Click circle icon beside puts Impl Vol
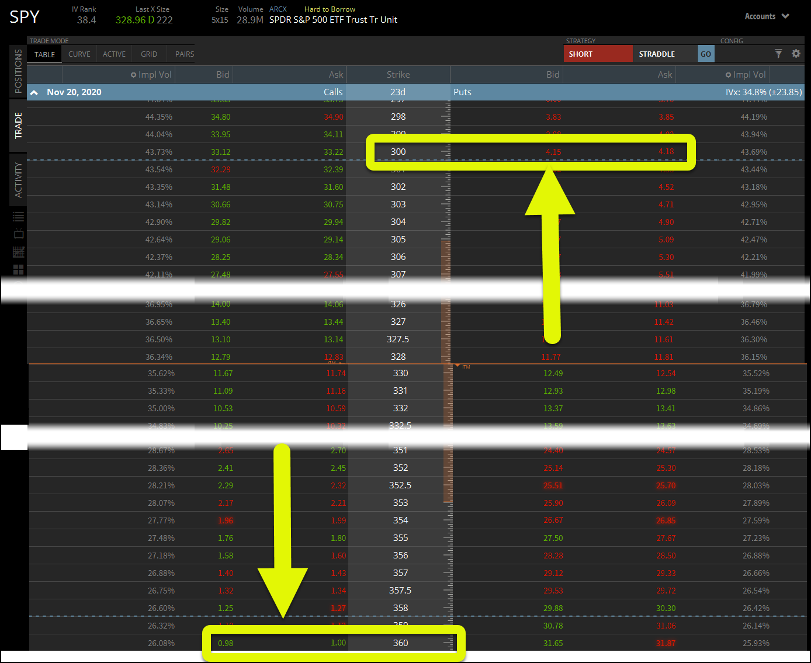The image size is (811, 663). coord(728,75)
